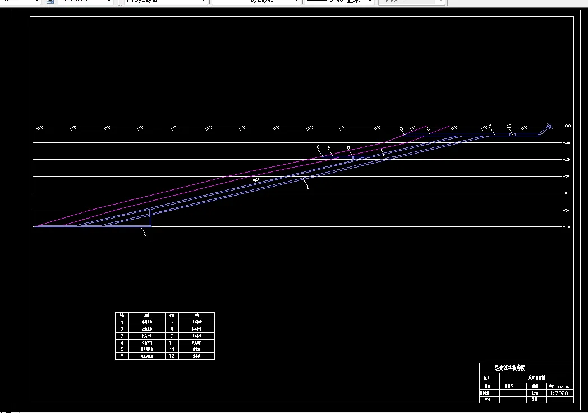
Task: Open the ByLayer linetype control dropdown
Action: point(256,1)
